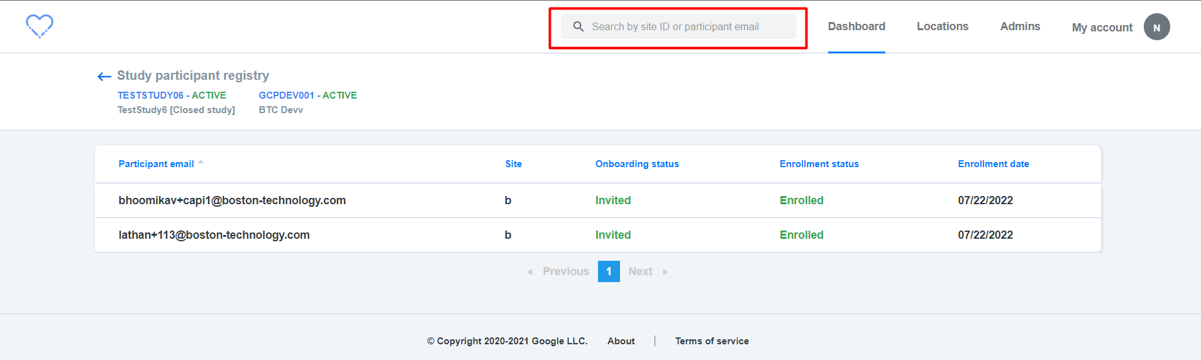The height and width of the screenshot is (360, 1201).
Task: Click enrollment date 07/22/2022 in bhoomikav row
Action: (985, 200)
